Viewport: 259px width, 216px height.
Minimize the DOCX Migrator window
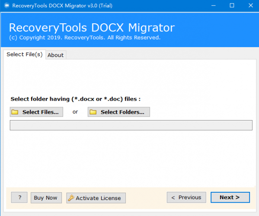214,6
